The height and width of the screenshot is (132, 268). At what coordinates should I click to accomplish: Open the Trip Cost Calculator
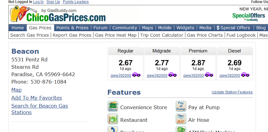pyautogui.click(x=162, y=35)
